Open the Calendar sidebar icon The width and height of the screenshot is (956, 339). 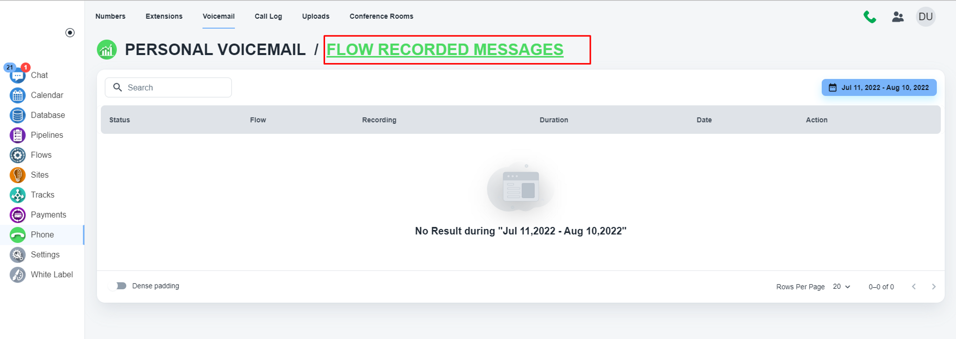click(18, 96)
